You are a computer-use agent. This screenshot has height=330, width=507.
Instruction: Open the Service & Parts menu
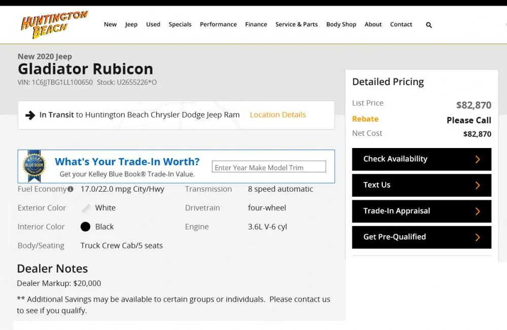pyautogui.click(x=297, y=24)
